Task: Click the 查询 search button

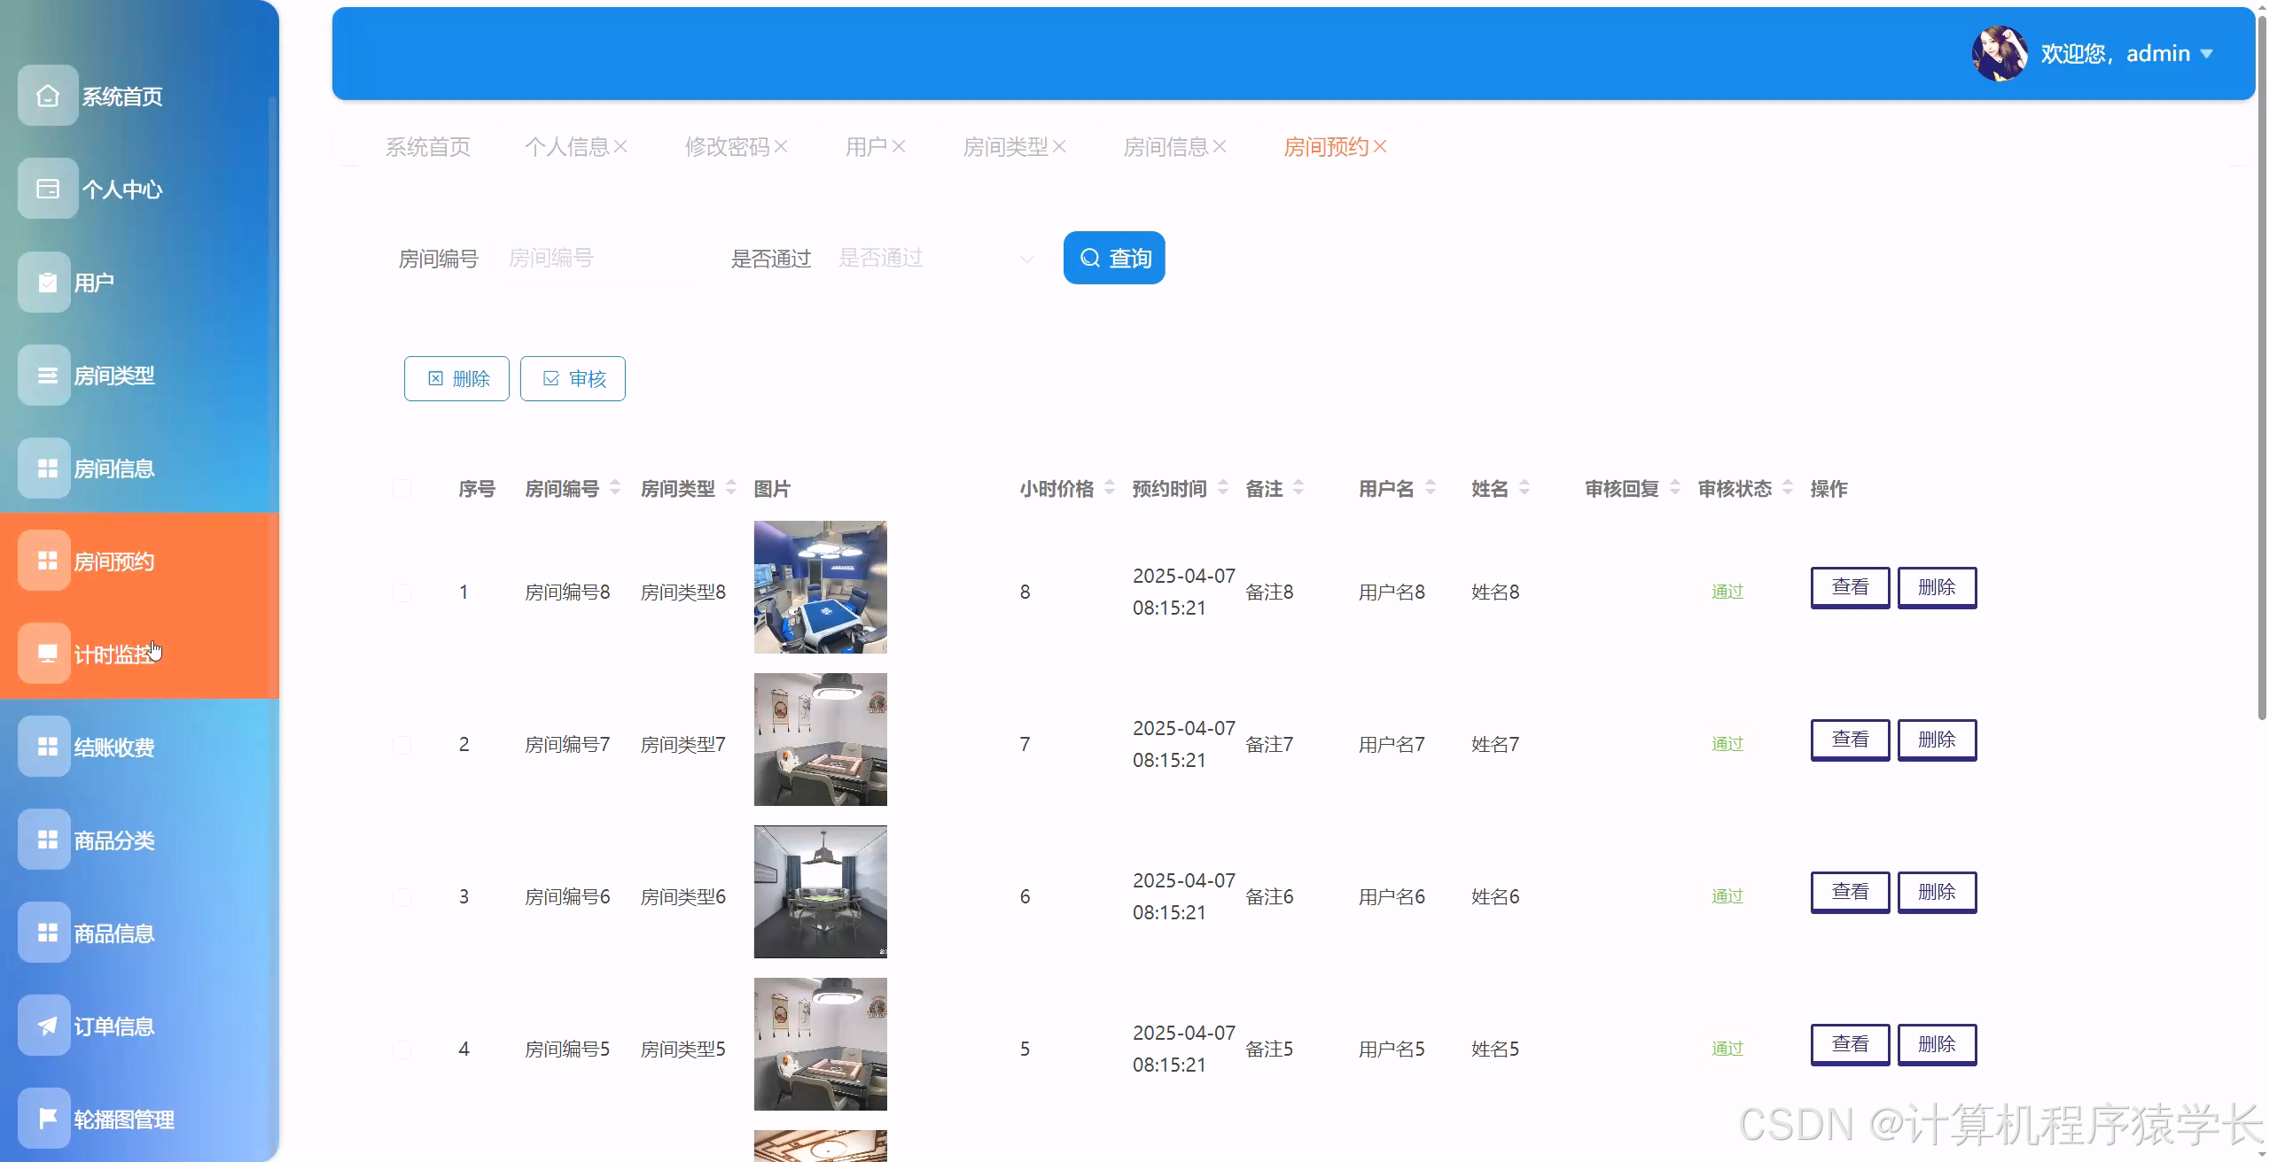Action: (1113, 258)
